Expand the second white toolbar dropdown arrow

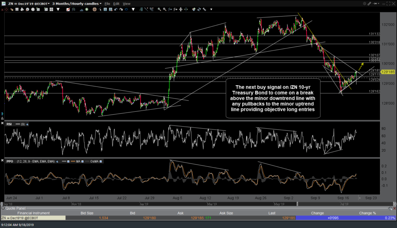(134, 10)
